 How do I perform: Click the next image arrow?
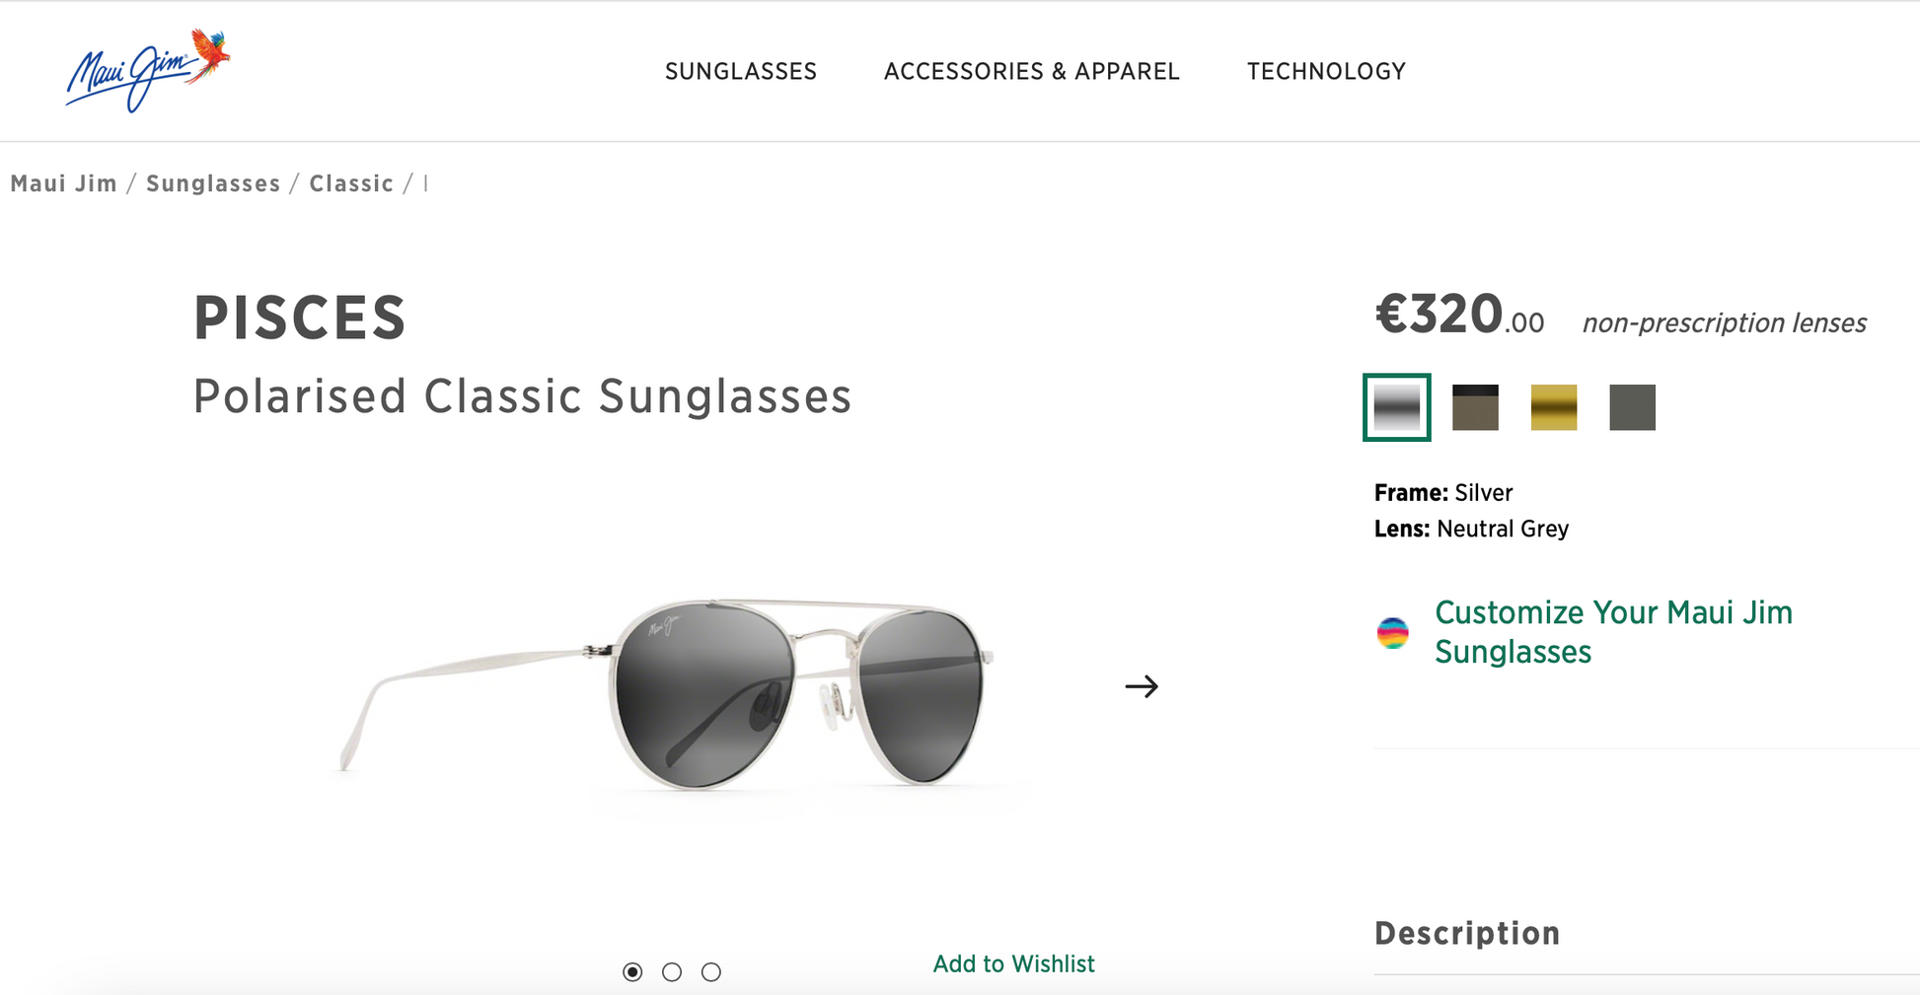pyautogui.click(x=1143, y=685)
